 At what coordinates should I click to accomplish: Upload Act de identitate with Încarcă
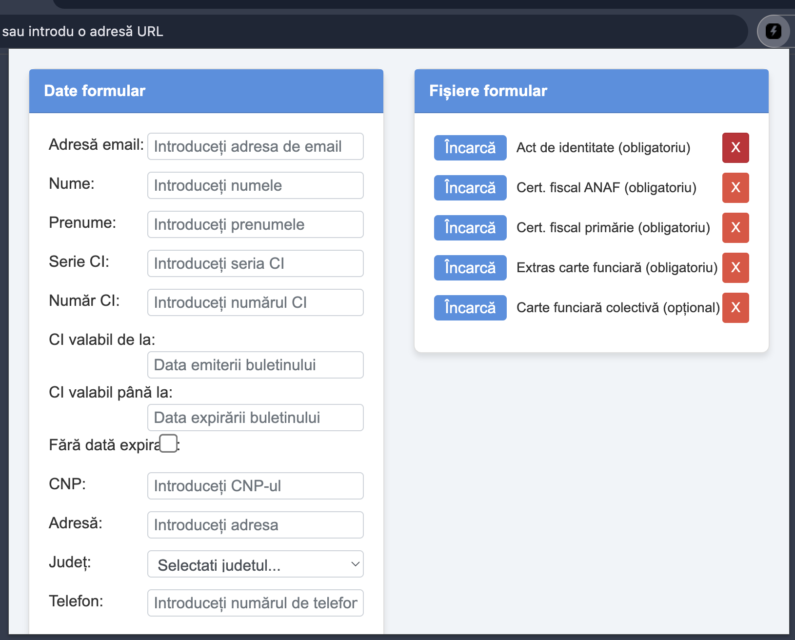click(470, 148)
